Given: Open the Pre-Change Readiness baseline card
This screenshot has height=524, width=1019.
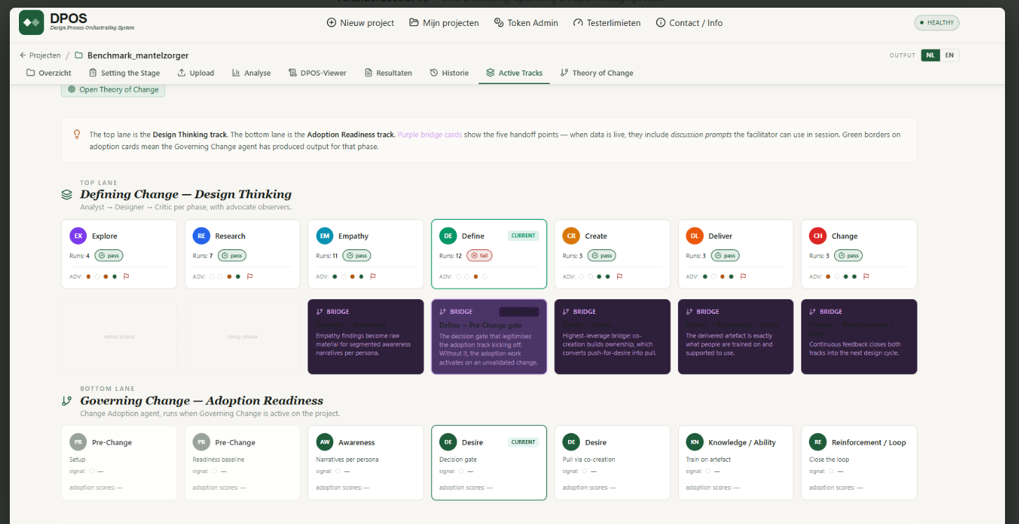Looking at the screenshot, I should (242, 463).
